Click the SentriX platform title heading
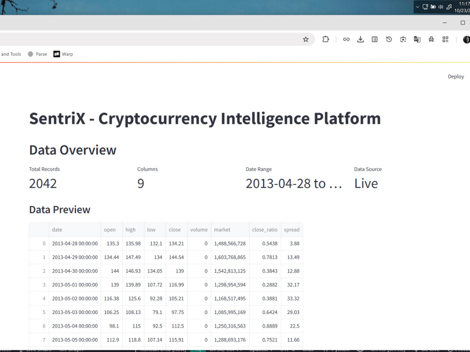The width and height of the screenshot is (470, 352). [205, 119]
